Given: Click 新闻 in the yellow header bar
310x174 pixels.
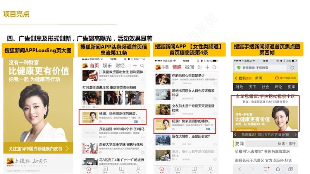Looking at the screenshot, I should tap(258, 78).
